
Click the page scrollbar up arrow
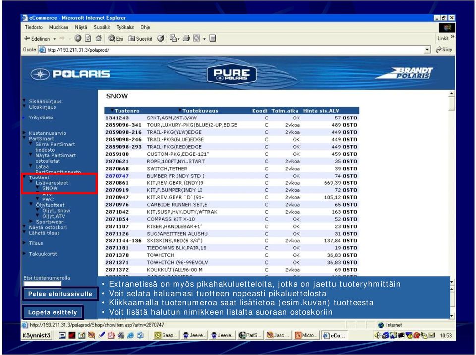[x=452, y=94]
